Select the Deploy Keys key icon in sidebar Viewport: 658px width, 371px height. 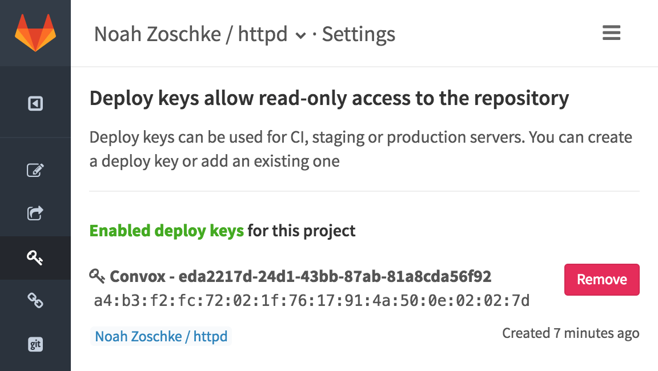pyautogui.click(x=35, y=257)
